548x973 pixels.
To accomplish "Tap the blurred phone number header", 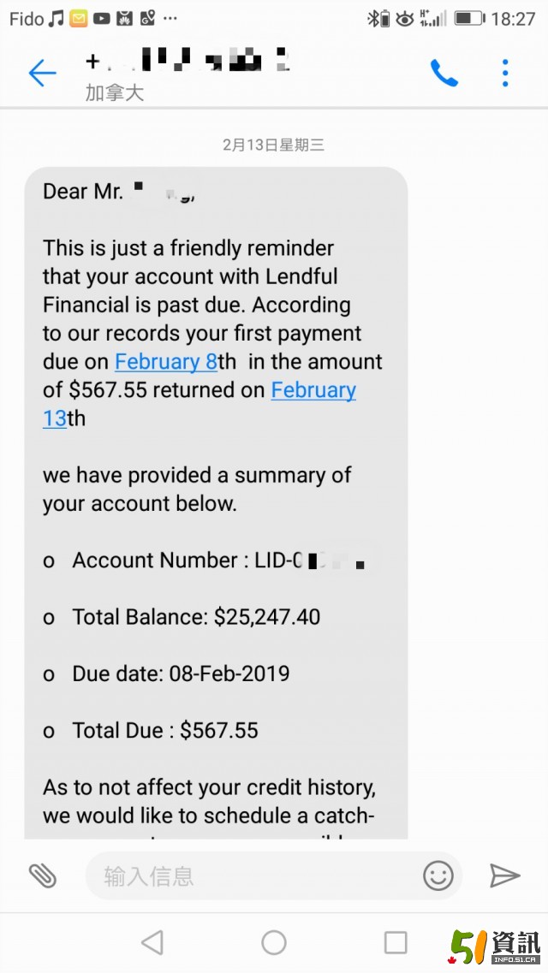I will click(x=188, y=61).
